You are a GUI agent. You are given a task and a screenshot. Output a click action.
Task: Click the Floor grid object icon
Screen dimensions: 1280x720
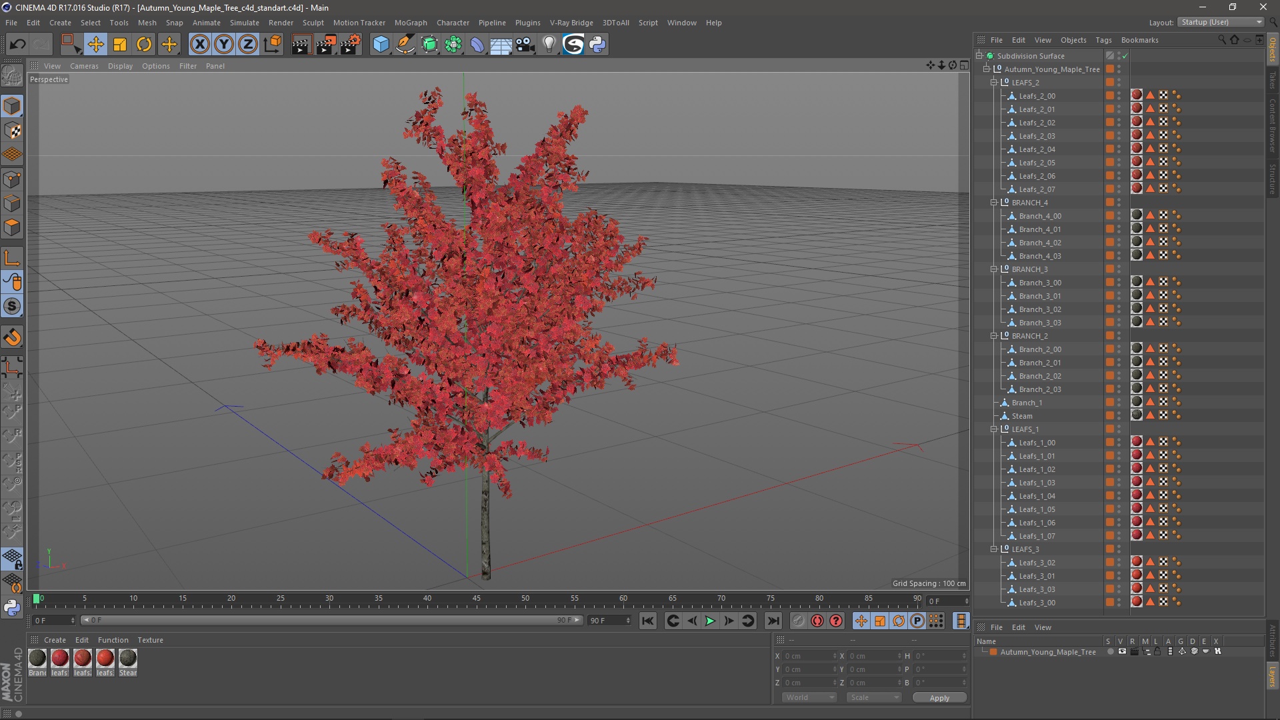(501, 45)
